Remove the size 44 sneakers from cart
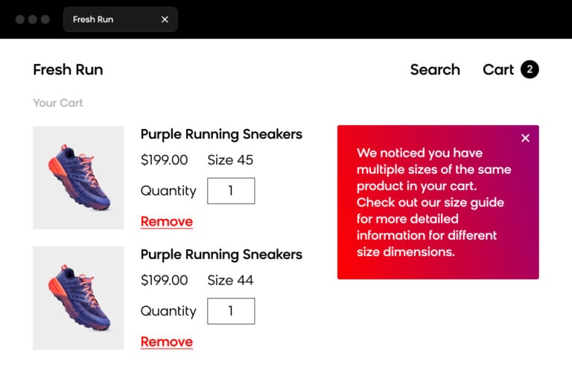This screenshot has width=572, height=388. (166, 342)
